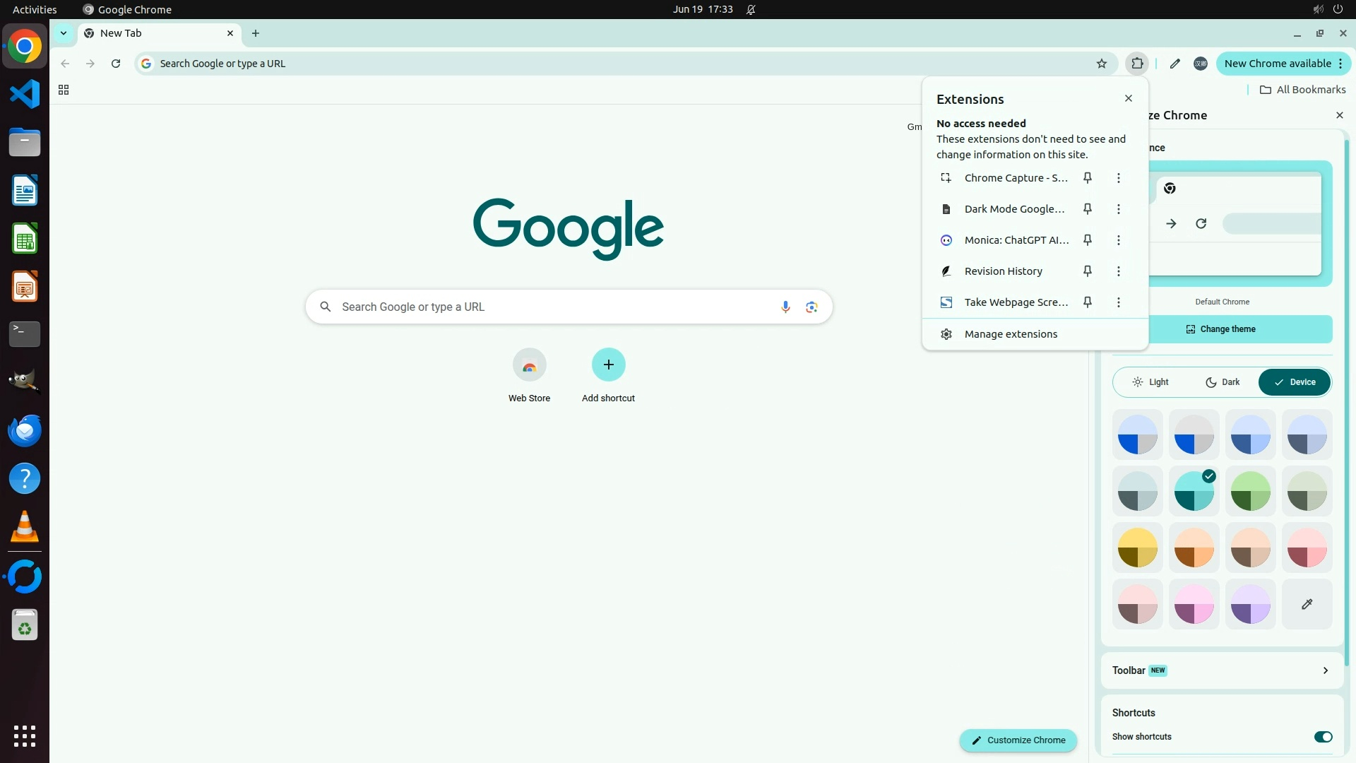Screen dimensions: 1356x763
Task: Pin Monica ChatGPT AI extension
Action: [1088, 240]
